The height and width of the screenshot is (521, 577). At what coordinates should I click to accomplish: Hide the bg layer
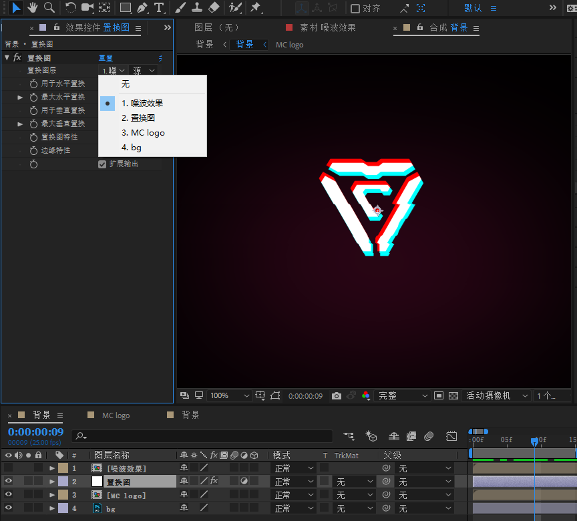coord(8,508)
